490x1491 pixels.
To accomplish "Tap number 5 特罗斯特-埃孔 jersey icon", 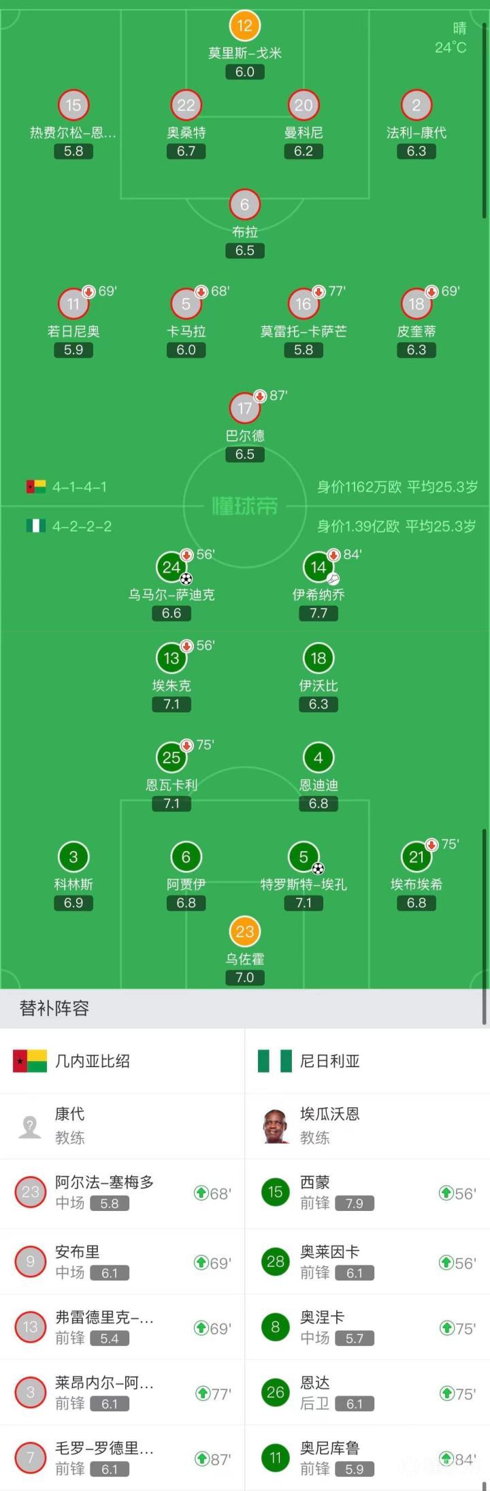I will coord(304,857).
